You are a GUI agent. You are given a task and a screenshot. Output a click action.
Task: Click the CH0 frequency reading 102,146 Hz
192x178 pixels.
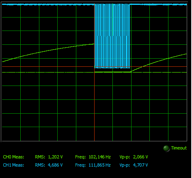(99, 157)
